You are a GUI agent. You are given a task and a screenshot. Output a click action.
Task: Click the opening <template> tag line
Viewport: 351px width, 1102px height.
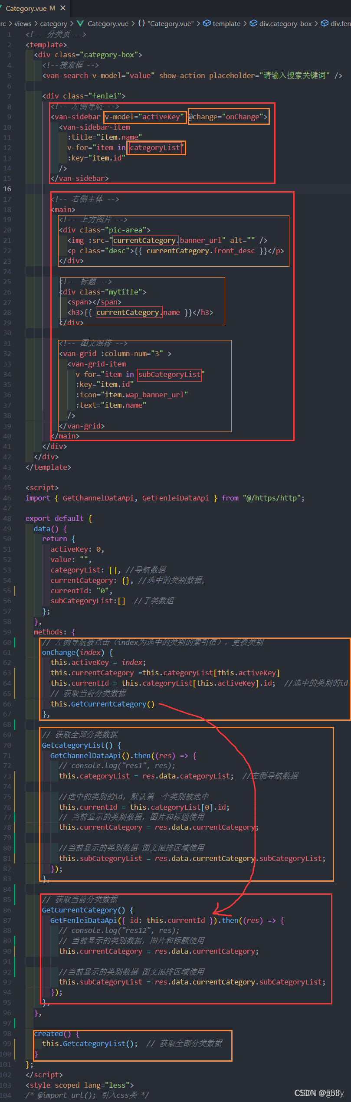point(46,45)
